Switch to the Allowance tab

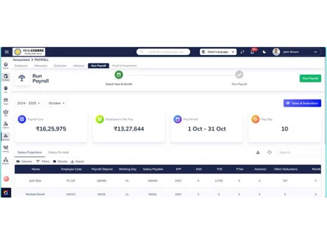coord(41,66)
